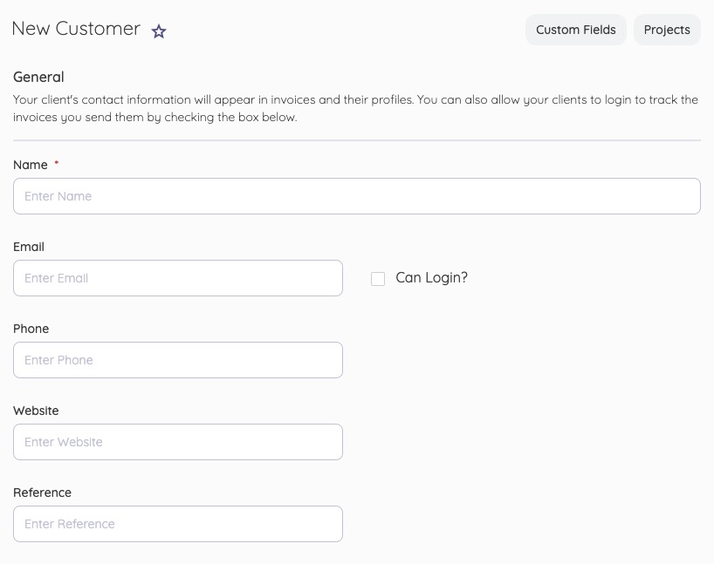Favorite this customer using the star outline
The width and height of the screenshot is (714, 564).
pos(159,31)
